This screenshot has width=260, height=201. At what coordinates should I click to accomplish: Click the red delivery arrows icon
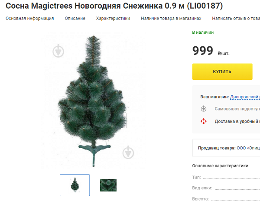[204, 121]
